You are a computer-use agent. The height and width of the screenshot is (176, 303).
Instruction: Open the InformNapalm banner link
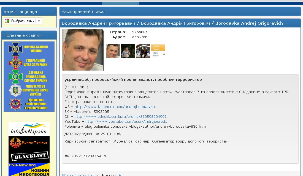coord(29,129)
